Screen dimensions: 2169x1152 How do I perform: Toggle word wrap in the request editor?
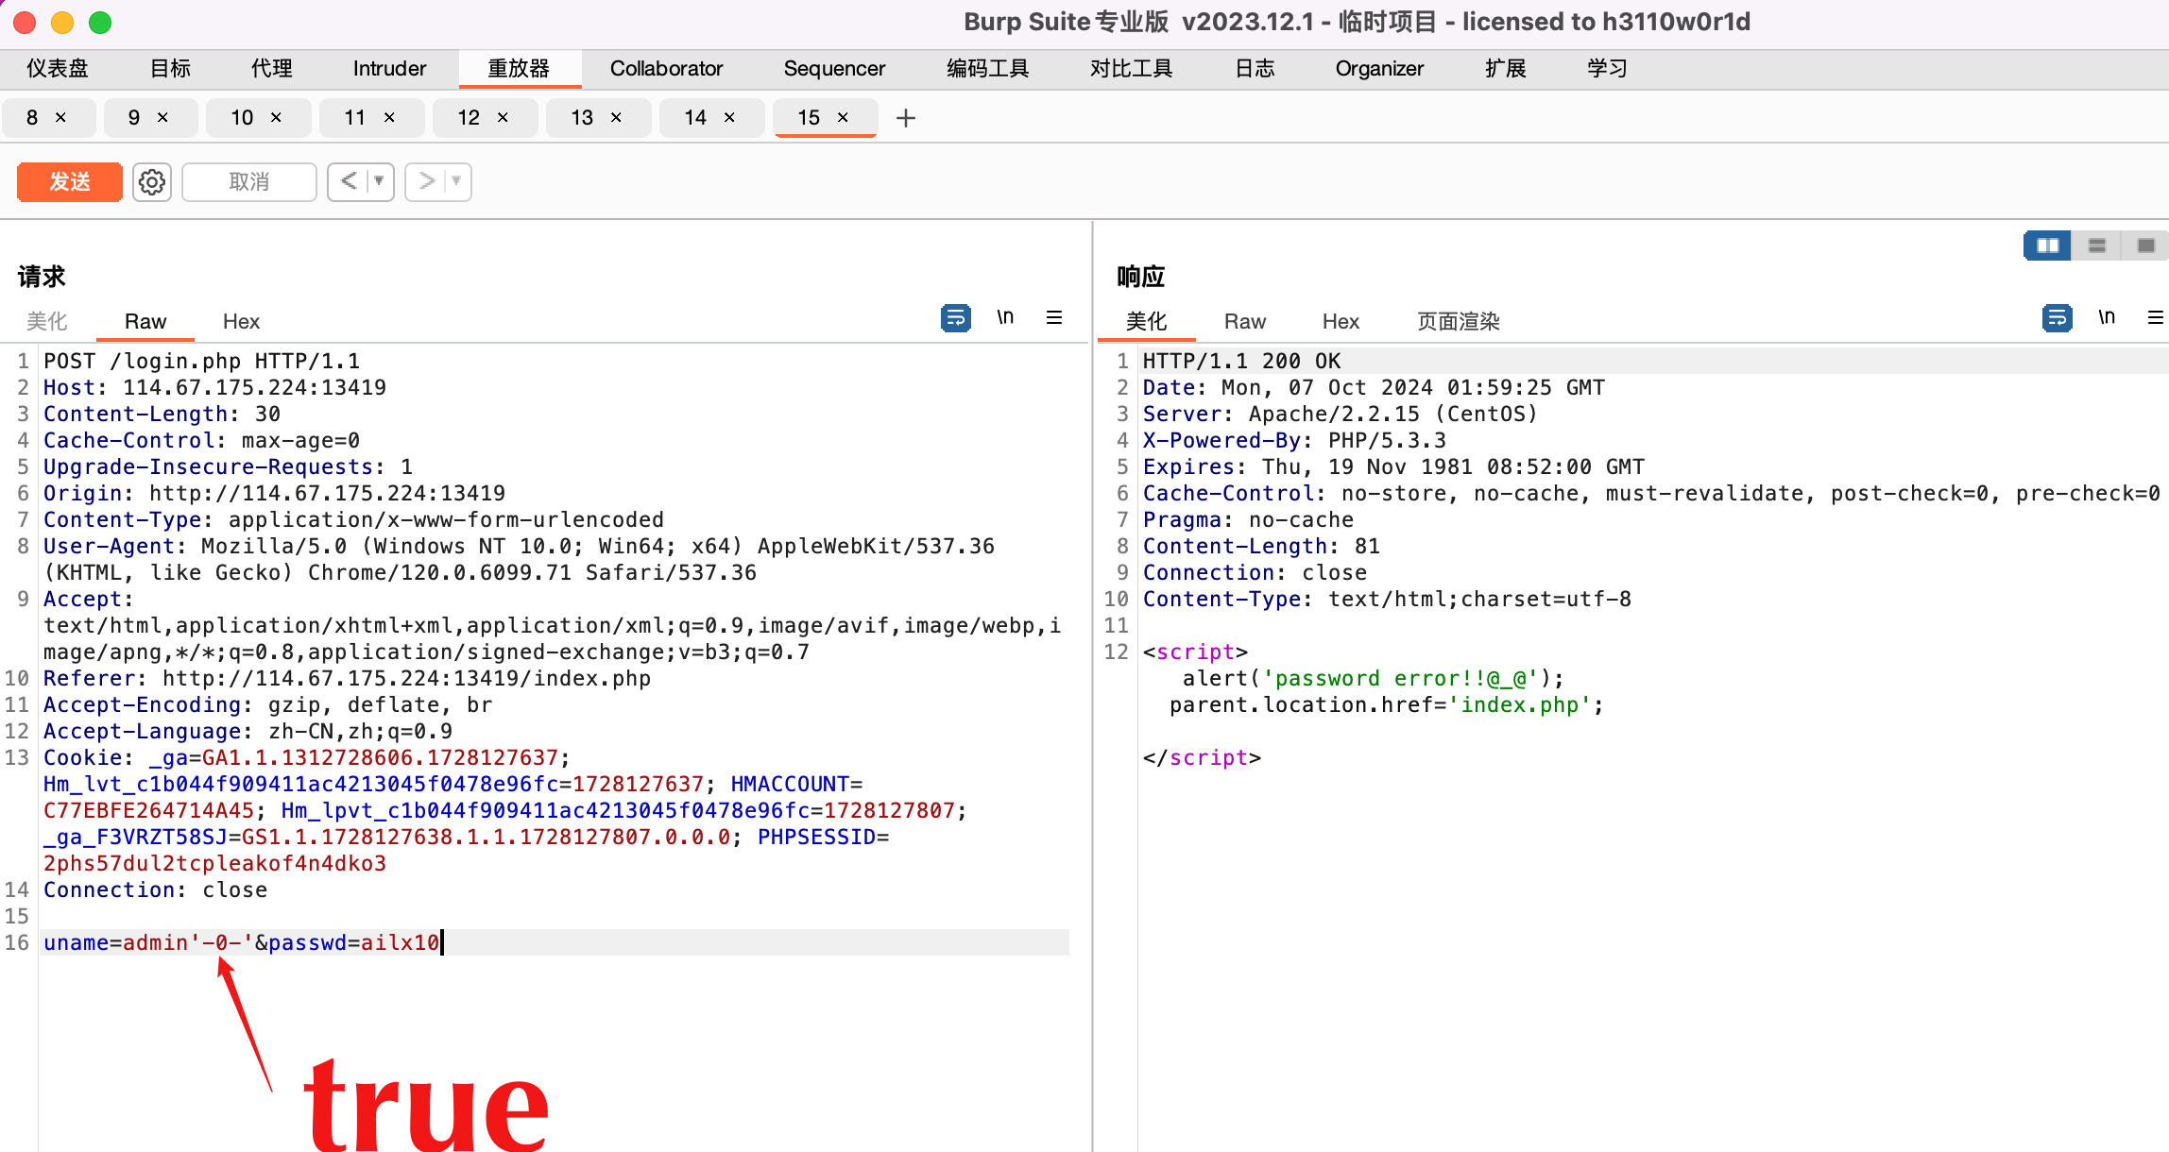pyautogui.click(x=955, y=318)
